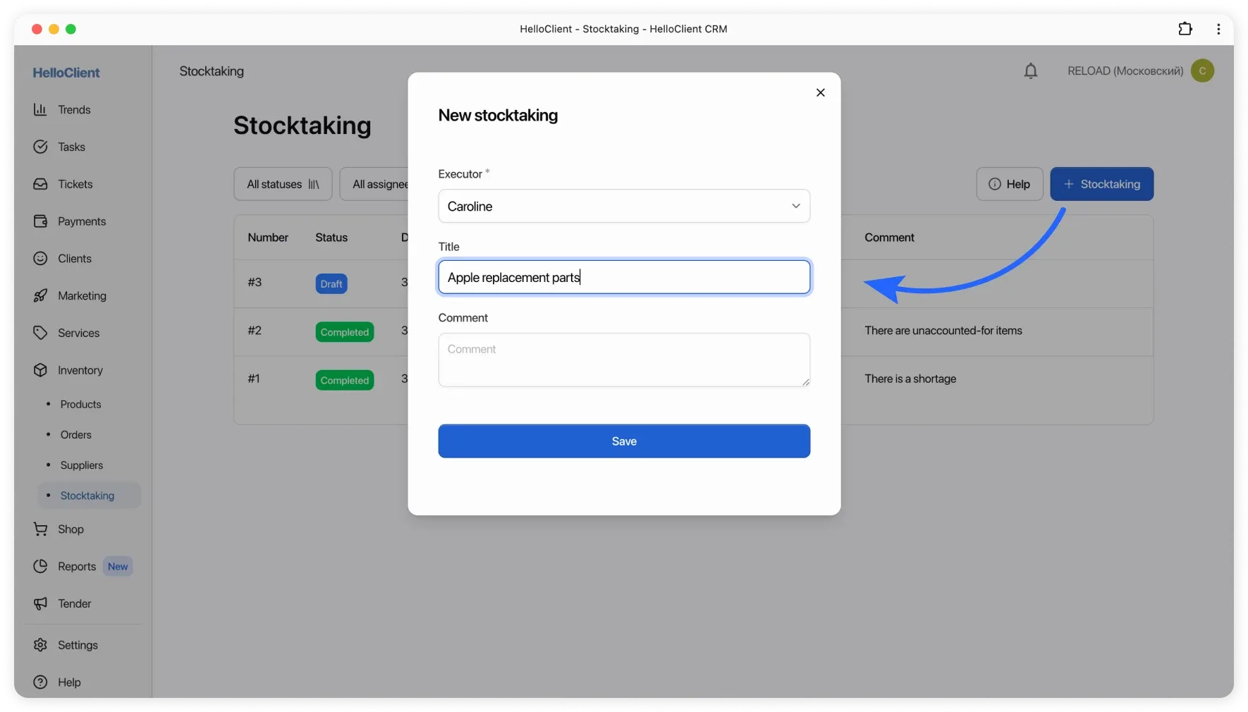Screen dimensions: 1248x712
Task: Open the Inventory section
Action: [80, 370]
